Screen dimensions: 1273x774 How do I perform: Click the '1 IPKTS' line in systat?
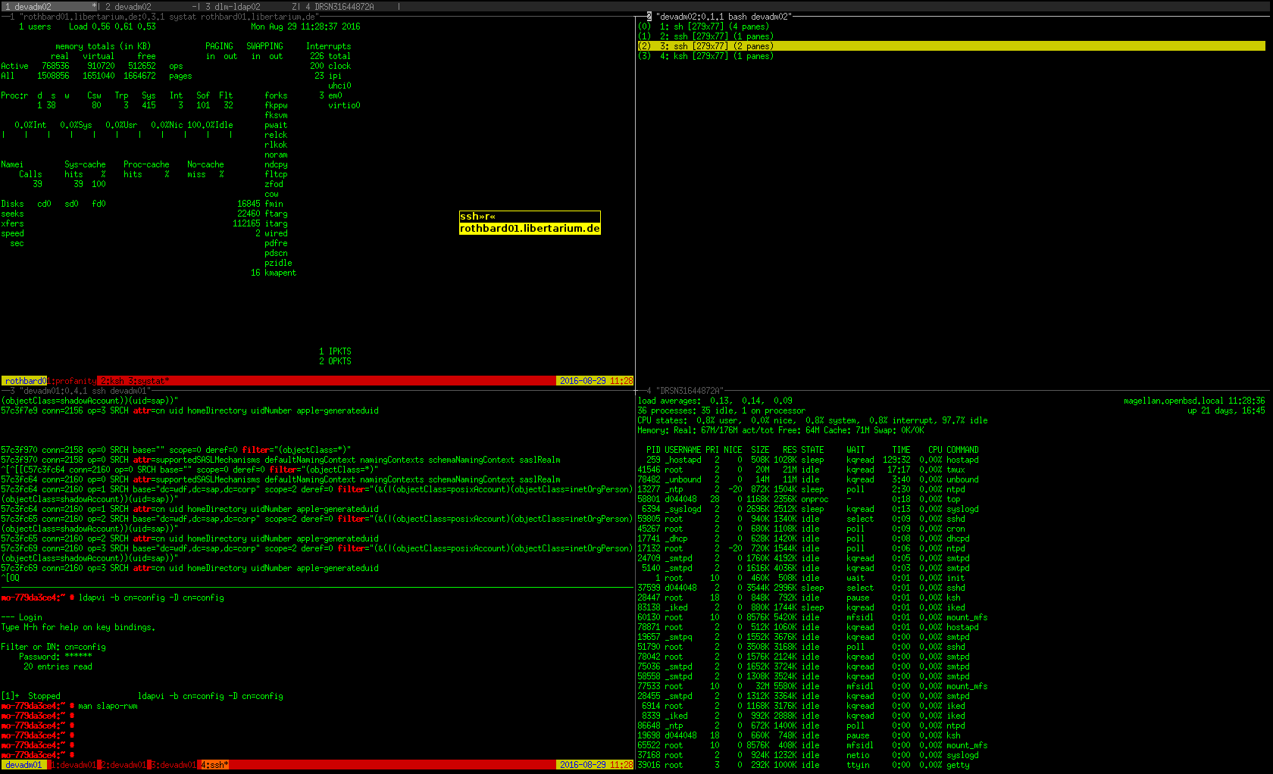pos(335,351)
